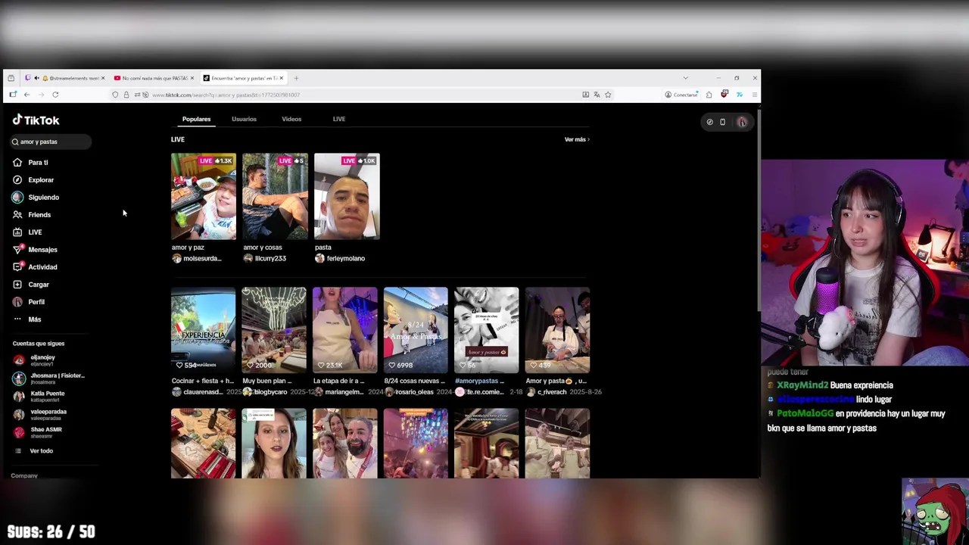Switch to the streamelements browser tab
969x545 pixels.
64,78
